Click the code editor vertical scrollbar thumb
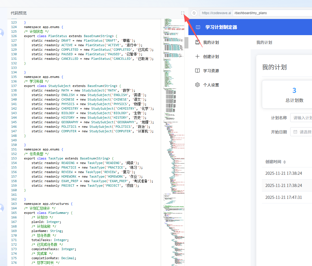 (x=186, y=43)
